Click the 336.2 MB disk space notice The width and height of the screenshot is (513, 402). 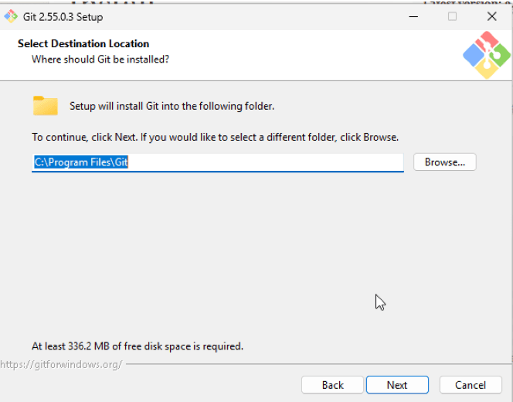pos(138,346)
